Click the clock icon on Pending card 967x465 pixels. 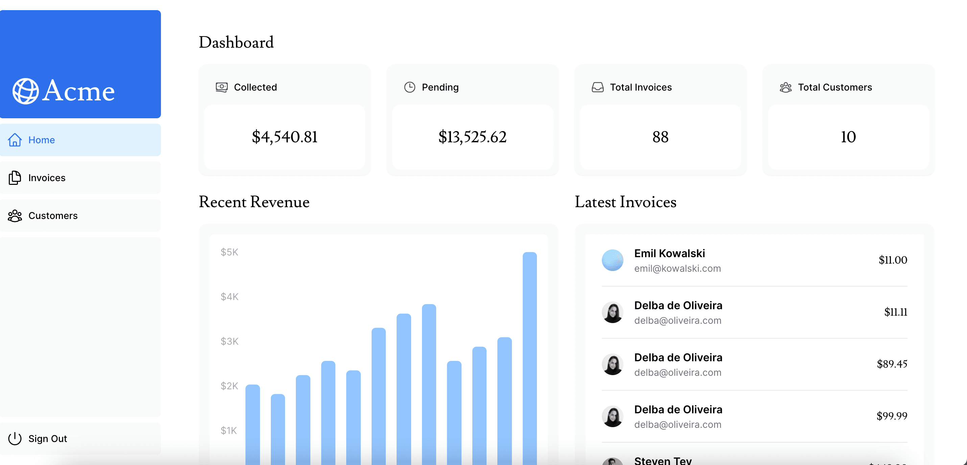click(410, 87)
